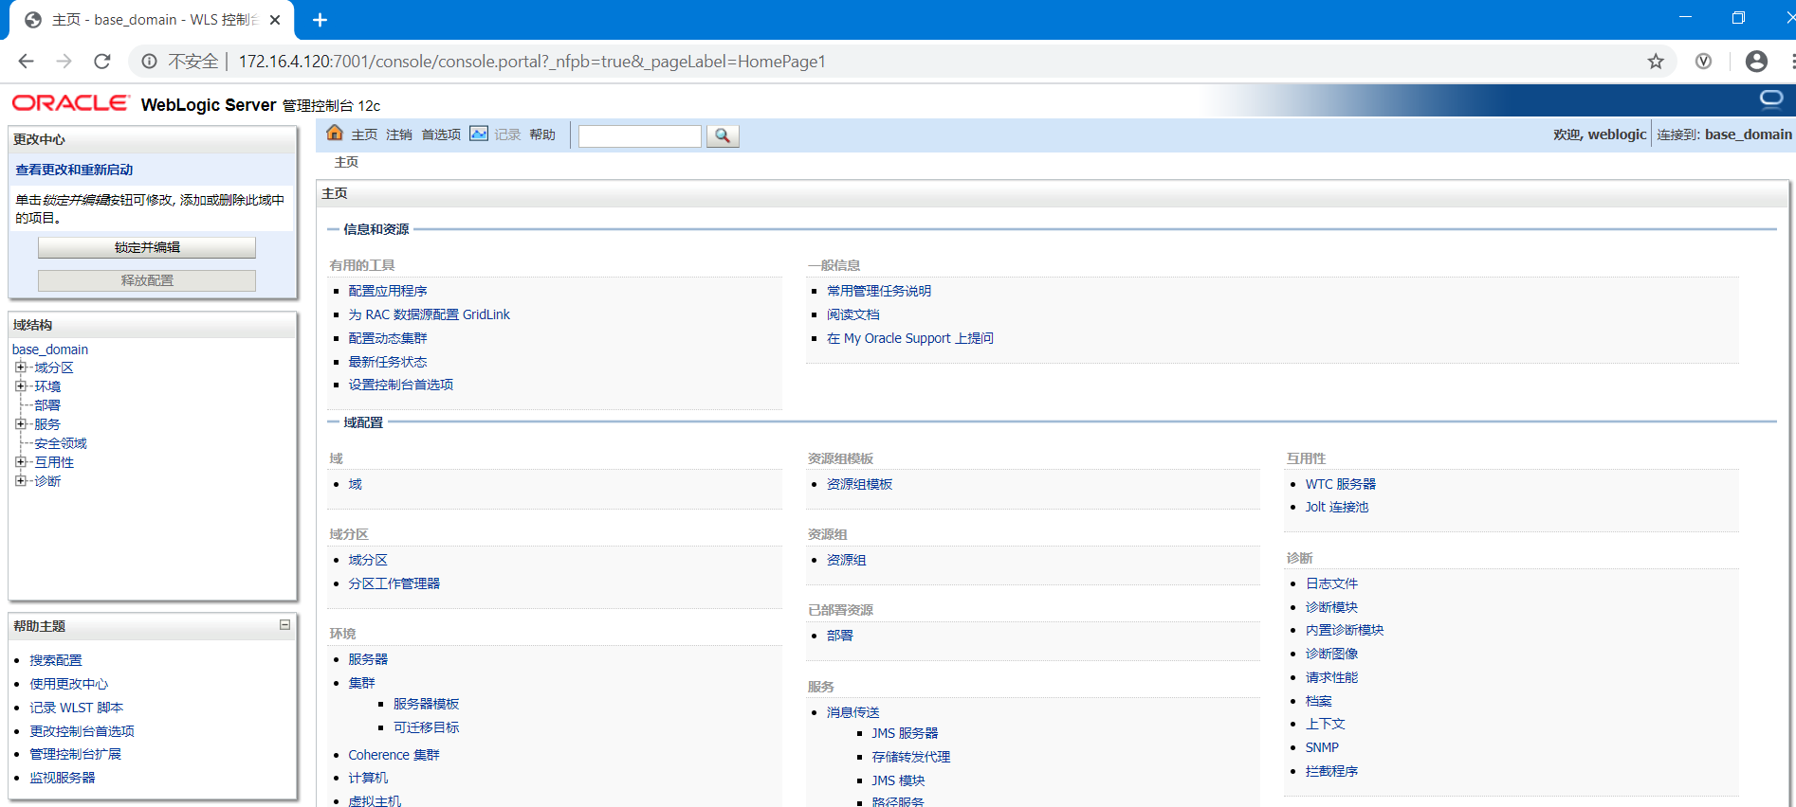The height and width of the screenshot is (807, 1796).
Task: Open 为 RAC 数据源配置 GridLink link
Action: (x=429, y=314)
